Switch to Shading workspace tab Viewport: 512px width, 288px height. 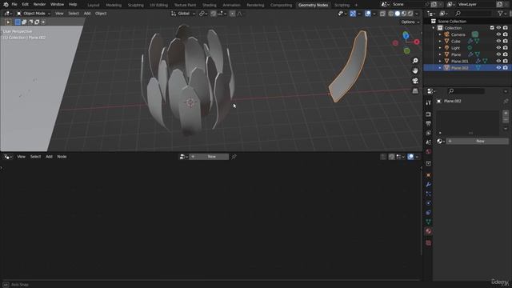[x=210, y=5]
